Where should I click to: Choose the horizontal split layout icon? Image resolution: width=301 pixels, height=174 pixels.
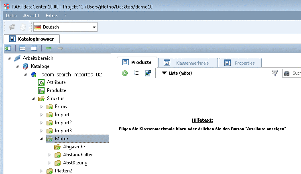[x=22, y=48]
